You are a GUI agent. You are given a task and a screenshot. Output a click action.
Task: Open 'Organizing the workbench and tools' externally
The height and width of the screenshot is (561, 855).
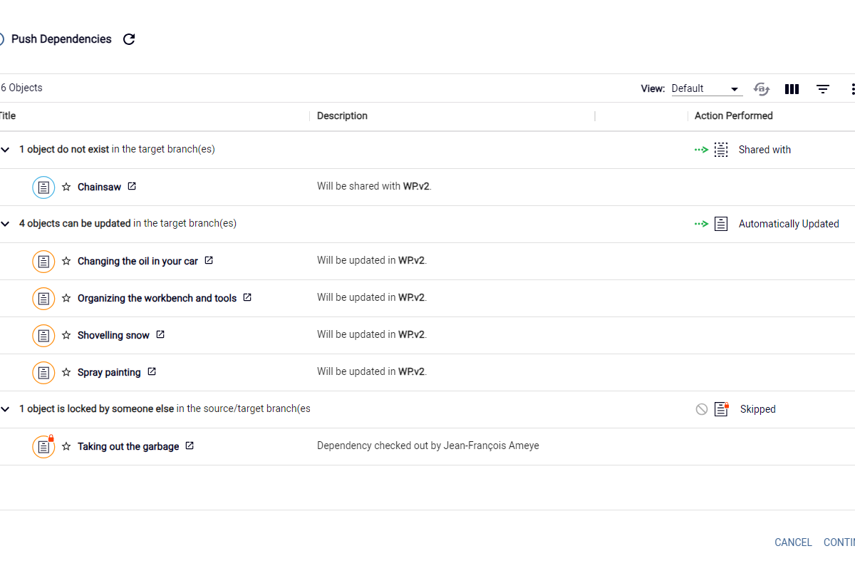(247, 297)
